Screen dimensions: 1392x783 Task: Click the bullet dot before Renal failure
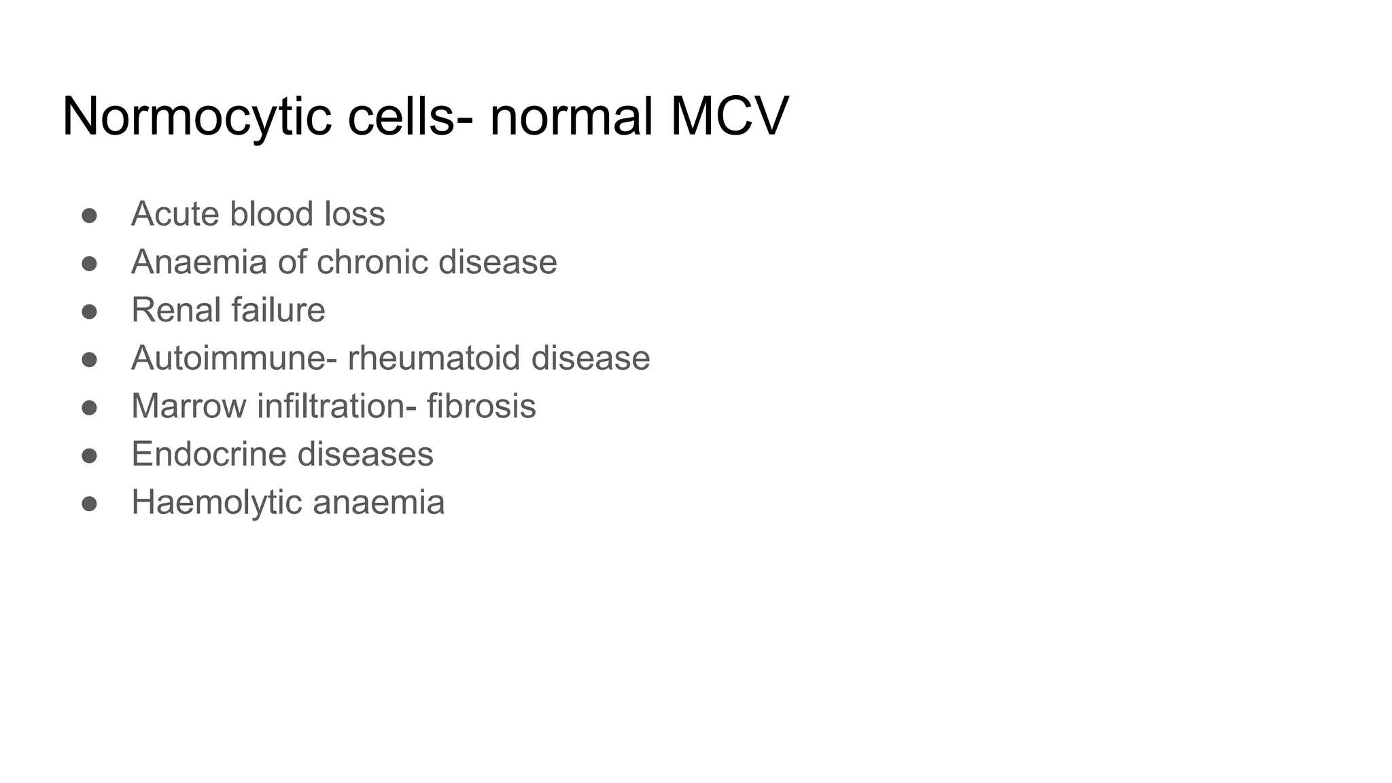pyautogui.click(x=89, y=312)
